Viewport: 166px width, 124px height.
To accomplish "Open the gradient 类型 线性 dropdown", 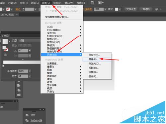I will tap(29, 40).
